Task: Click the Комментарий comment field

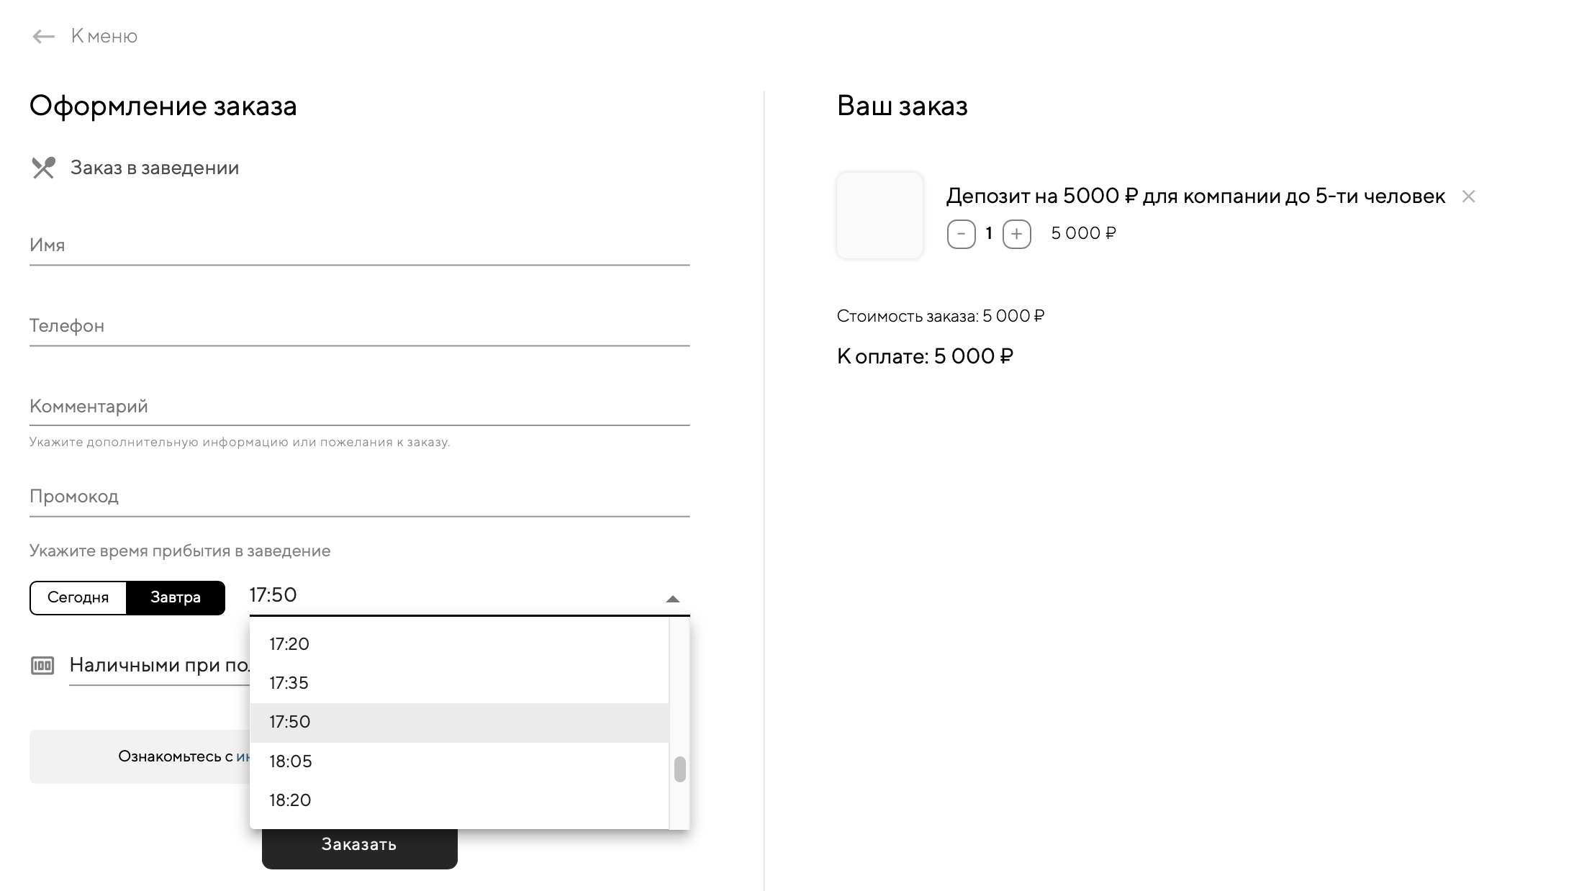Action: [359, 407]
